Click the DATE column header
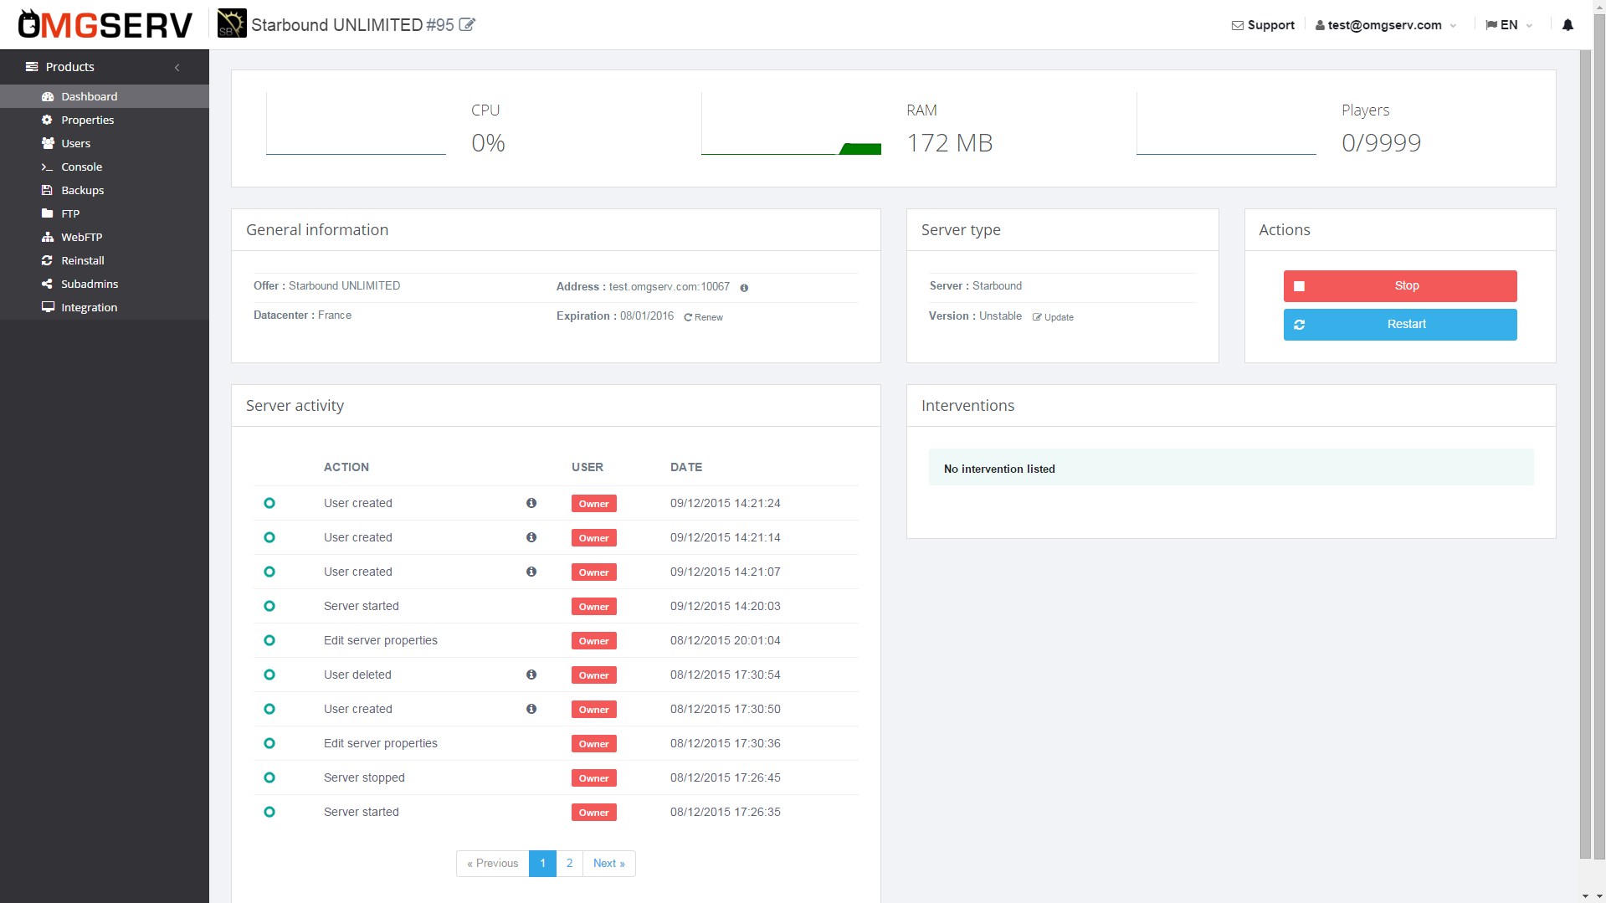1606x903 pixels. [x=686, y=467]
